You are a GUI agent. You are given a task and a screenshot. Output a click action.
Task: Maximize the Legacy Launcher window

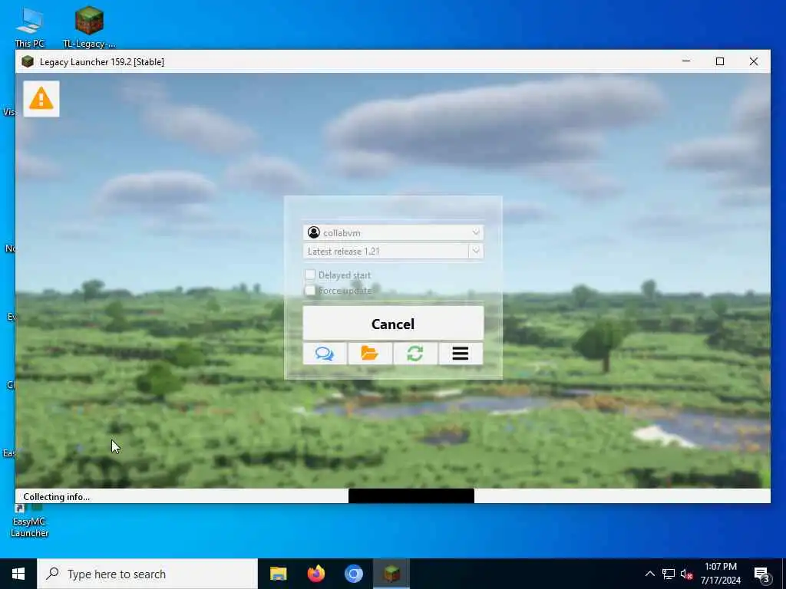[x=720, y=61]
